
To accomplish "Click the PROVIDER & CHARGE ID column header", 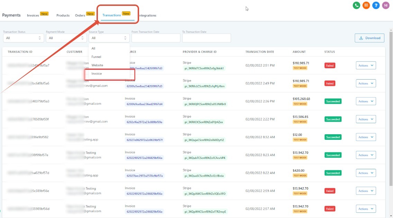I will 200,52.
